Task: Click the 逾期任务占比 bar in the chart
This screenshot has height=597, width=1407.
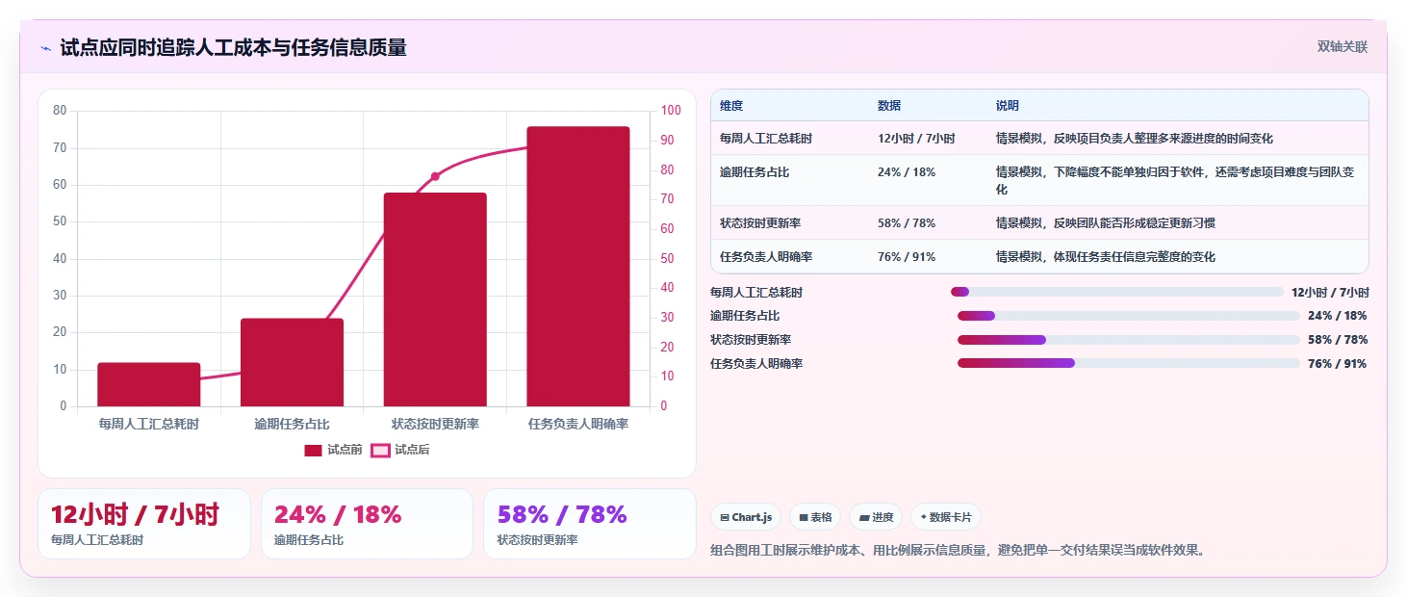Action: click(292, 362)
